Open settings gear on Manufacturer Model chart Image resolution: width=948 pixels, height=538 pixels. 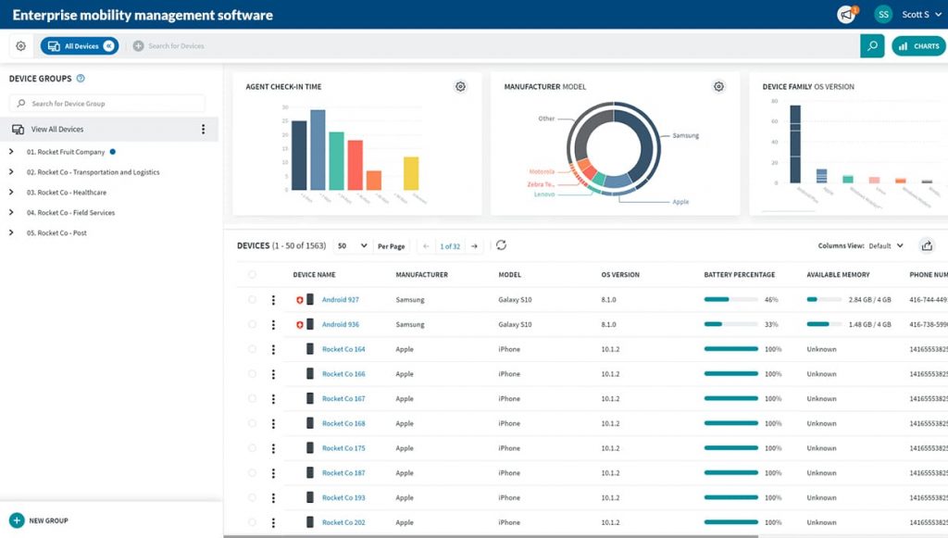[718, 85]
